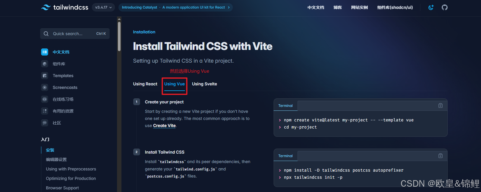Viewport: 481px width, 192px height.
Task: Click the Create your project step heading
Action: tap(164, 102)
